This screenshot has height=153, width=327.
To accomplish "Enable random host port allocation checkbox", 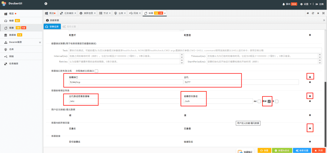I will click(96, 71).
